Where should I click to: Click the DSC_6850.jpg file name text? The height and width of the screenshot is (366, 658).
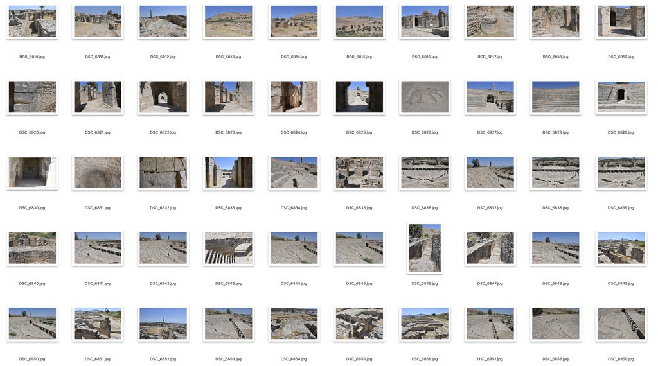[x=32, y=359]
